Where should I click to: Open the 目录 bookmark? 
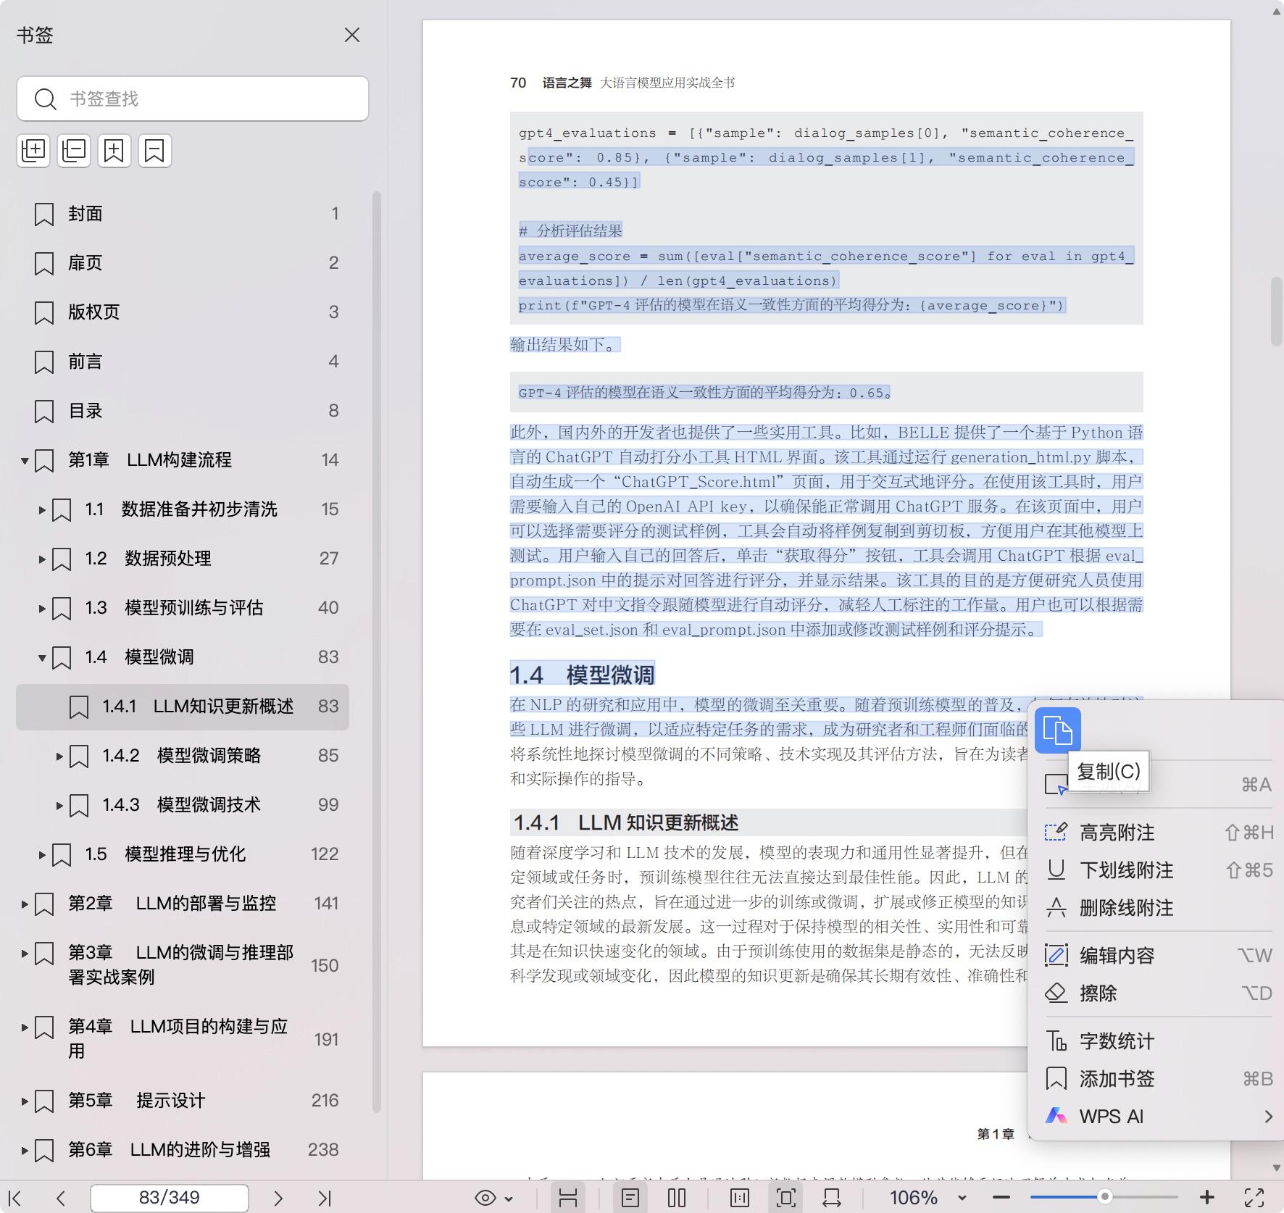pyautogui.click(x=86, y=411)
